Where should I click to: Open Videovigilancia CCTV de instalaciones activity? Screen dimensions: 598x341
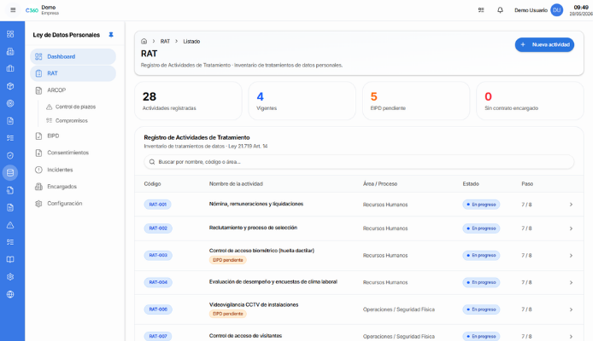(x=254, y=304)
